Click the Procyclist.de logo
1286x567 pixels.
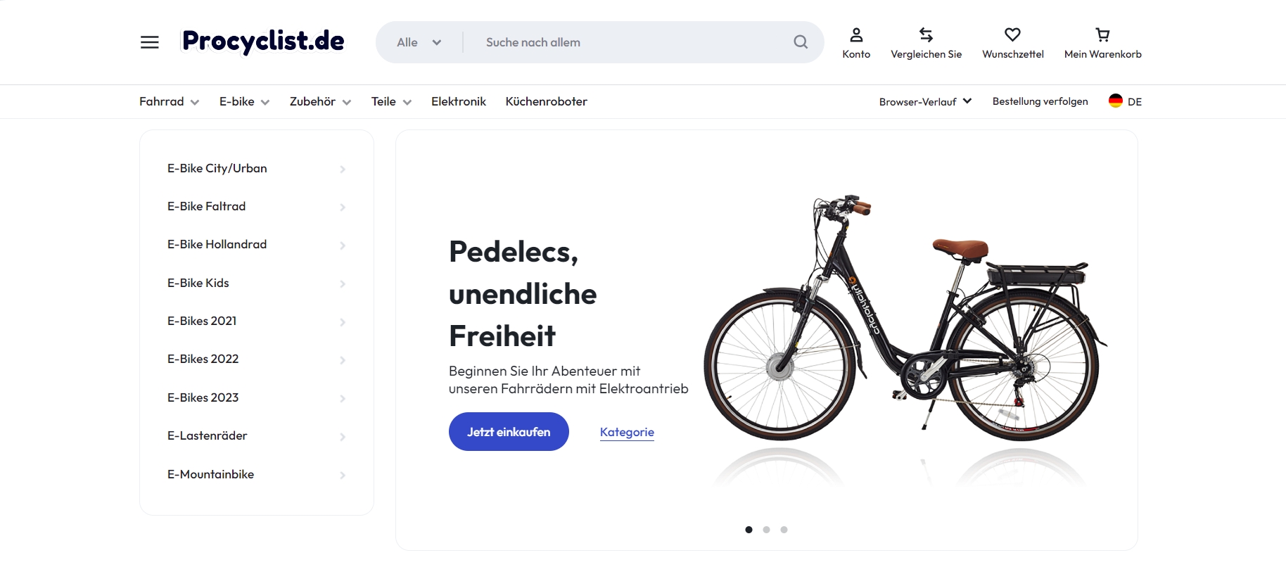[x=263, y=42]
